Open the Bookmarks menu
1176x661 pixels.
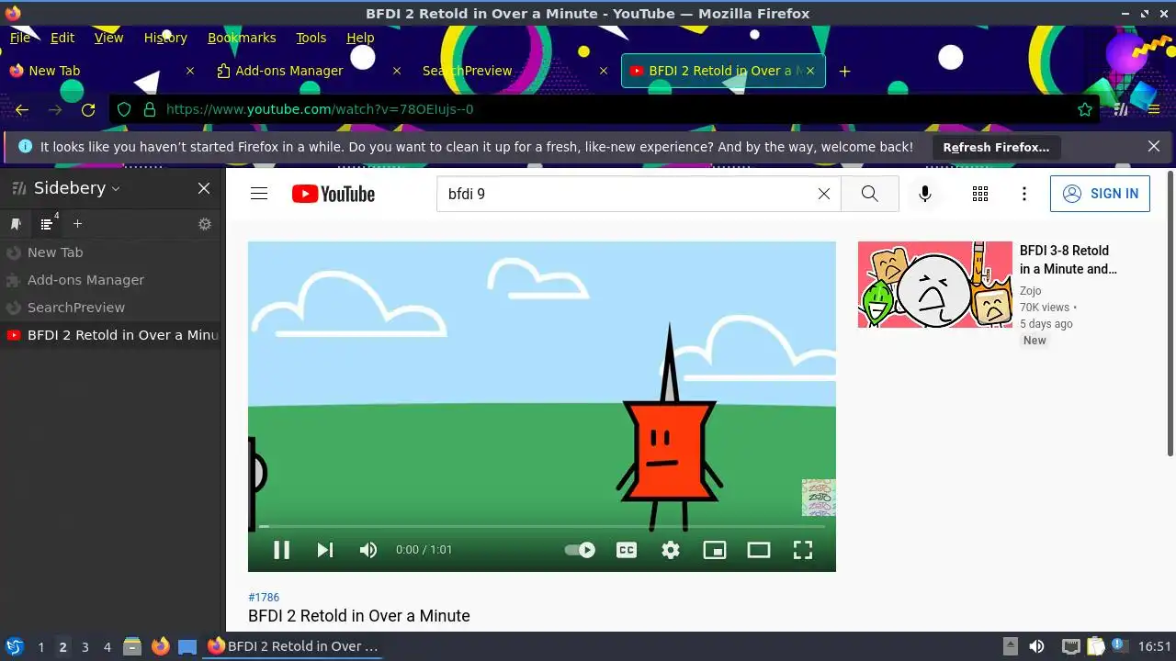pos(242,38)
